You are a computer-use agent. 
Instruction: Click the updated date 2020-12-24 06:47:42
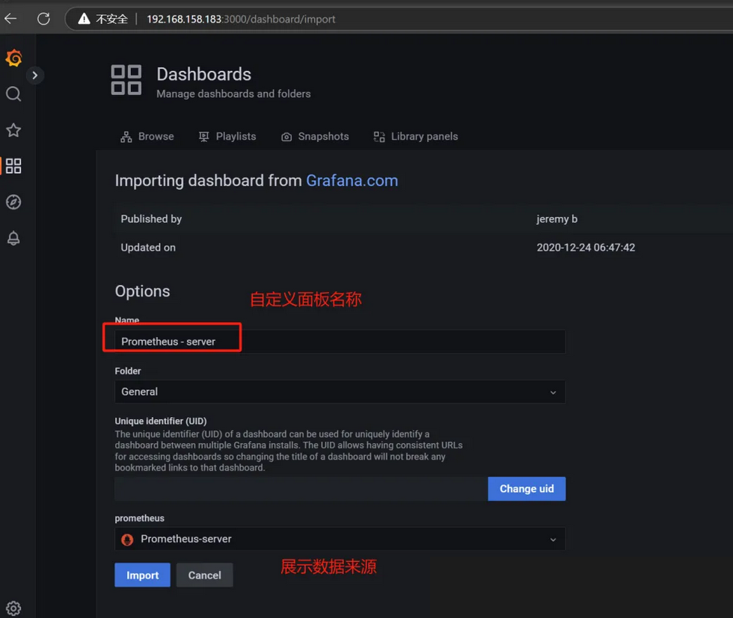pos(586,247)
